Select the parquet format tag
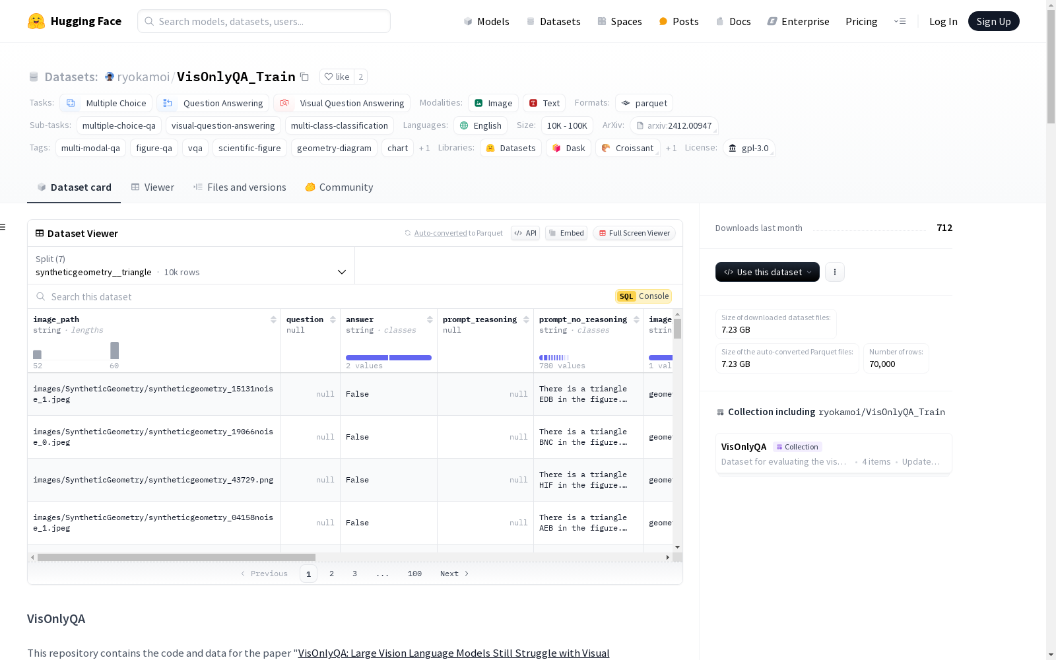1056x660 pixels. 644,103
